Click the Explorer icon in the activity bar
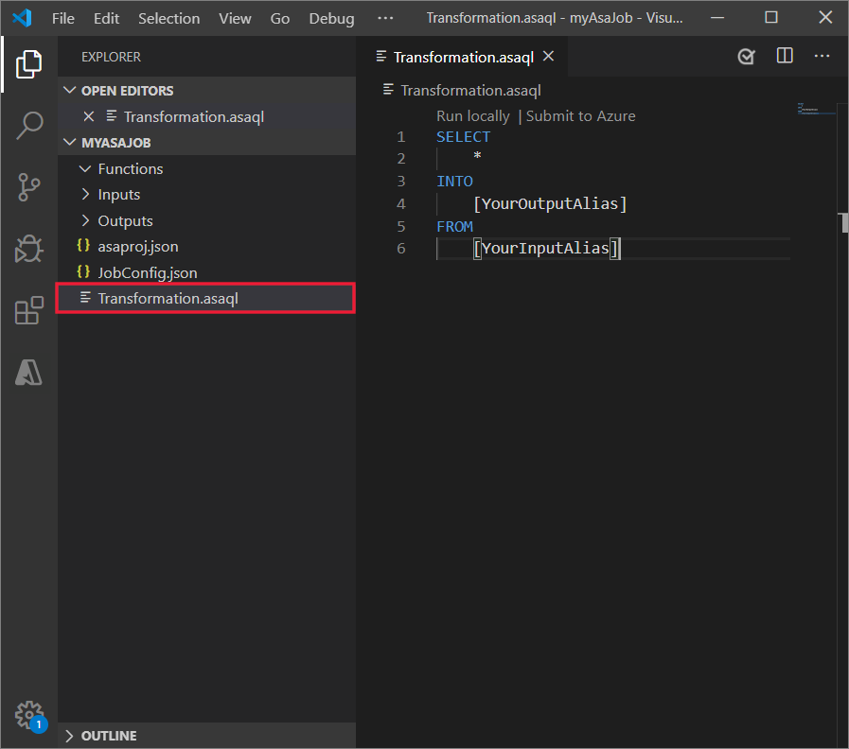849x749 pixels. [x=28, y=63]
